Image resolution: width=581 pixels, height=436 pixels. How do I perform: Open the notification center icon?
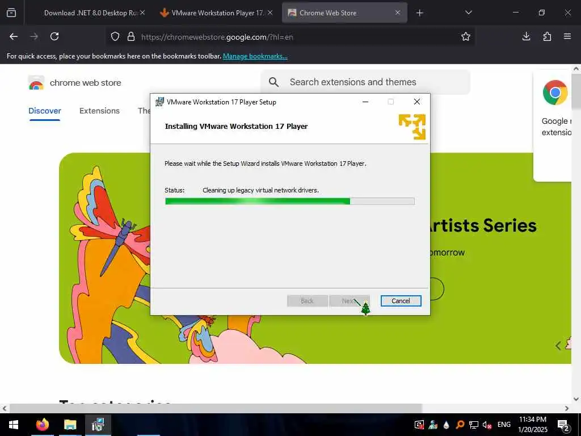[563, 425]
